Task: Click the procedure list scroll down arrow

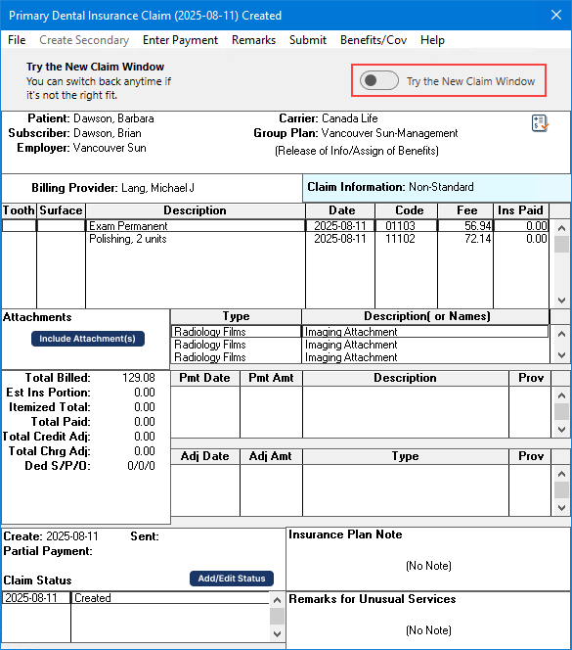Action: point(561,301)
